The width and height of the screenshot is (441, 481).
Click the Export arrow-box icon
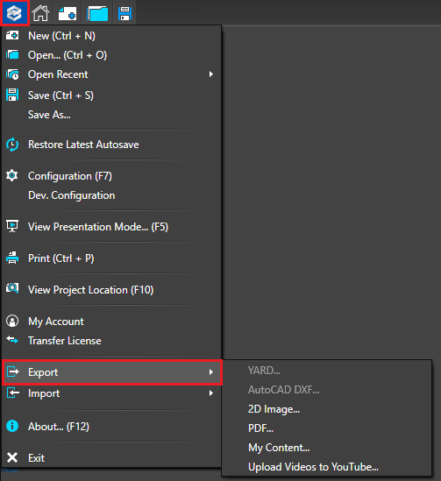(13, 371)
